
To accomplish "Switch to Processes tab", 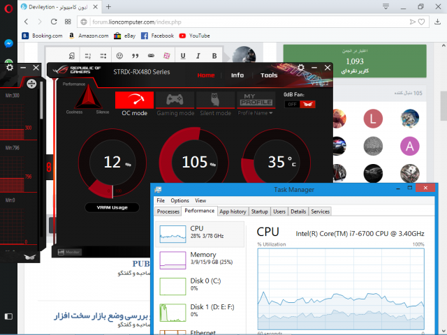I will coord(168,211).
